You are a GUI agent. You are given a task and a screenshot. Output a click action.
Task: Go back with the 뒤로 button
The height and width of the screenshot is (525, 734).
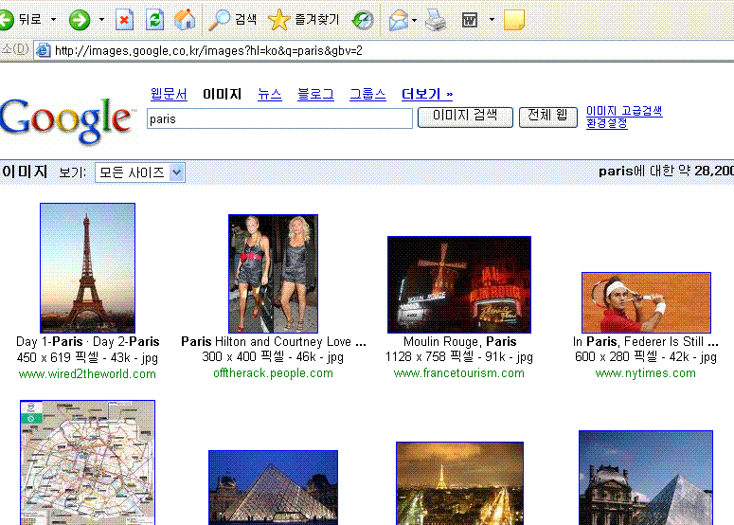(21, 20)
